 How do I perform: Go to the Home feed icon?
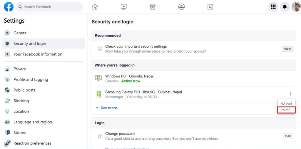[x=95, y=7]
